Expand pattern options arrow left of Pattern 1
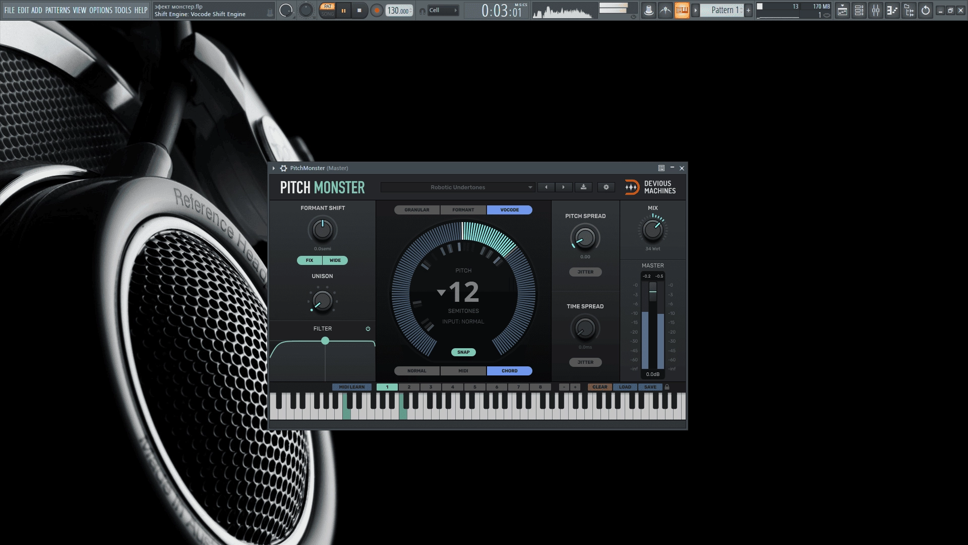 tap(695, 10)
